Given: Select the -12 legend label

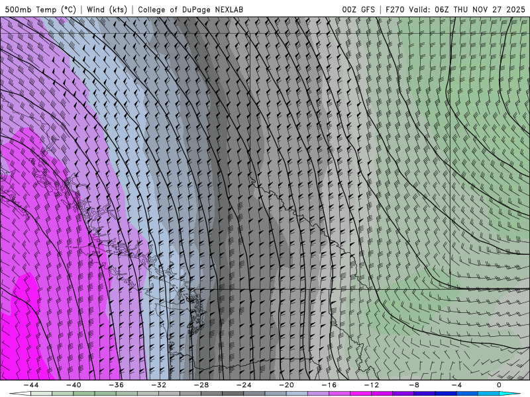Looking at the screenshot, I should pos(372,385).
